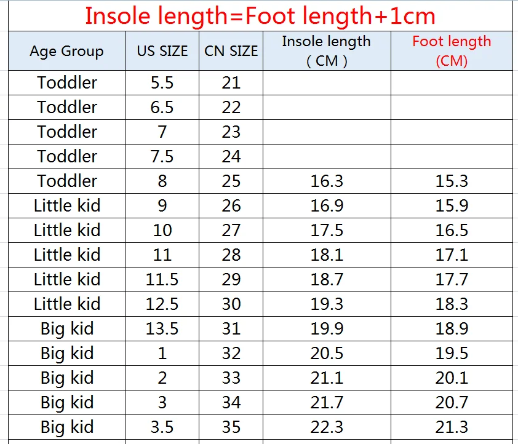The image size is (518, 444).
Task: Select the US SIZE column header
Action: pos(162,51)
